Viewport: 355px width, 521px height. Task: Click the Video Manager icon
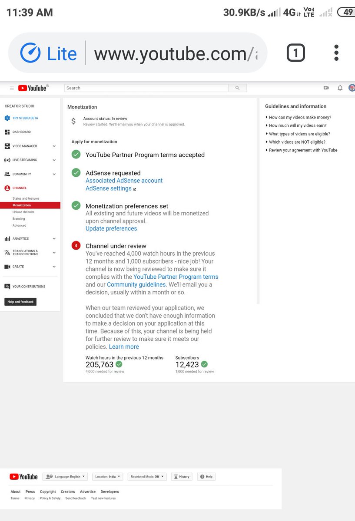pos(7,146)
